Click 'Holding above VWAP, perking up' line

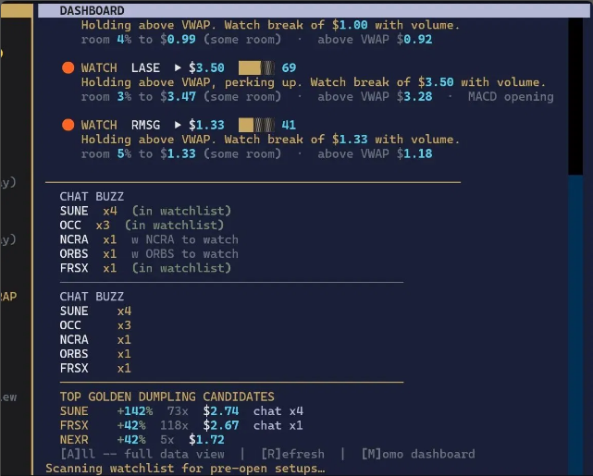pyautogui.click(x=191, y=82)
